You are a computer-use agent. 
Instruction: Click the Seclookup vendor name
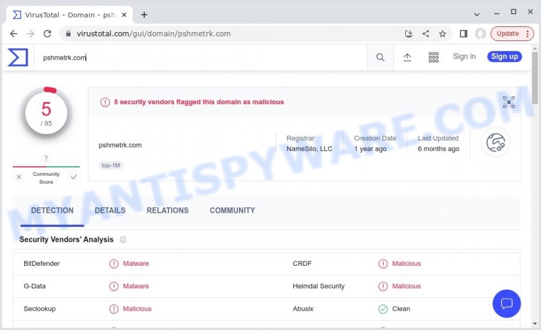[x=39, y=309]
